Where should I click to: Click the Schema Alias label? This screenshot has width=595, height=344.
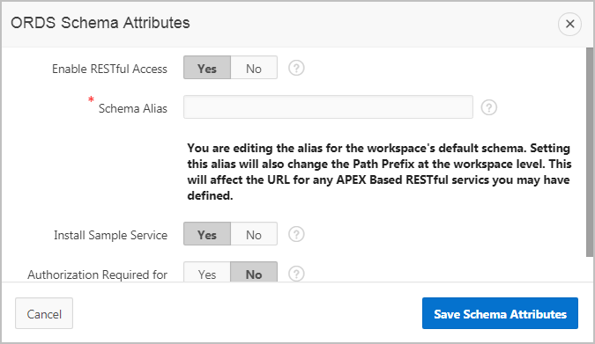tap(133, 108)
